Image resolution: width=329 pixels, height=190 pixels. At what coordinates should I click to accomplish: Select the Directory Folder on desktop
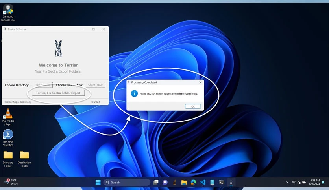point(8,159)
